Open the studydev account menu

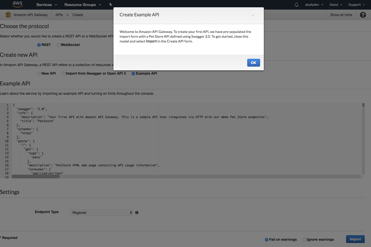pos(314,5)
